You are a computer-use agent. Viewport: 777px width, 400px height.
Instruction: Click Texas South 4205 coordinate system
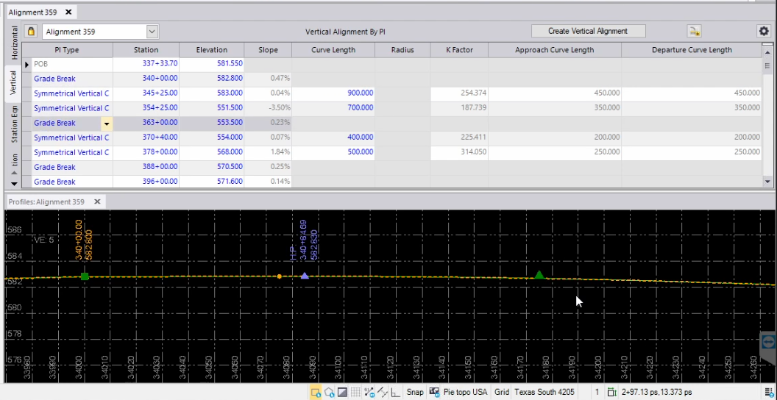pos(544,392)
